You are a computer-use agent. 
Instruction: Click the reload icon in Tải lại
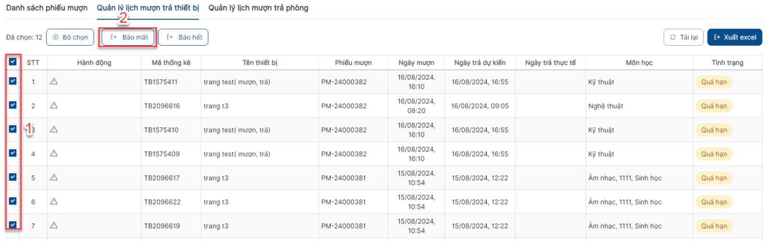(x=673, y=37)
